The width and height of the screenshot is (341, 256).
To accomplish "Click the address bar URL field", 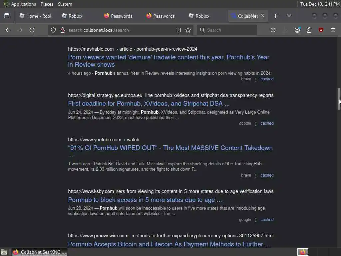I will 121,30.
